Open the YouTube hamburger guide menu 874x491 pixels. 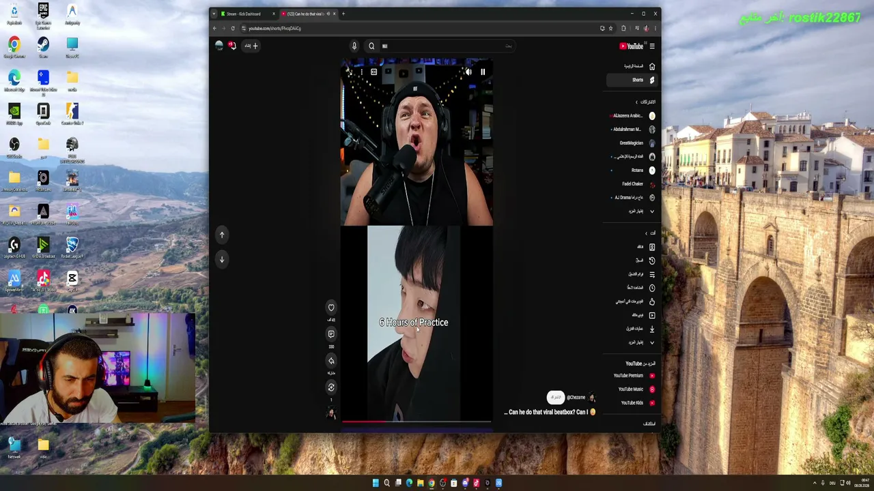pyautogui.click(x=652, y=46)
